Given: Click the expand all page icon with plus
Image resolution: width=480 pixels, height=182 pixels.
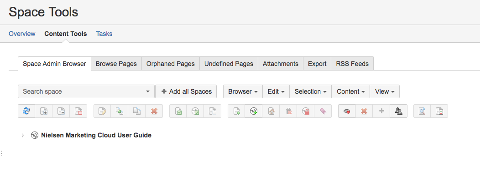Looking at the screenshot, I should [43, 111].
